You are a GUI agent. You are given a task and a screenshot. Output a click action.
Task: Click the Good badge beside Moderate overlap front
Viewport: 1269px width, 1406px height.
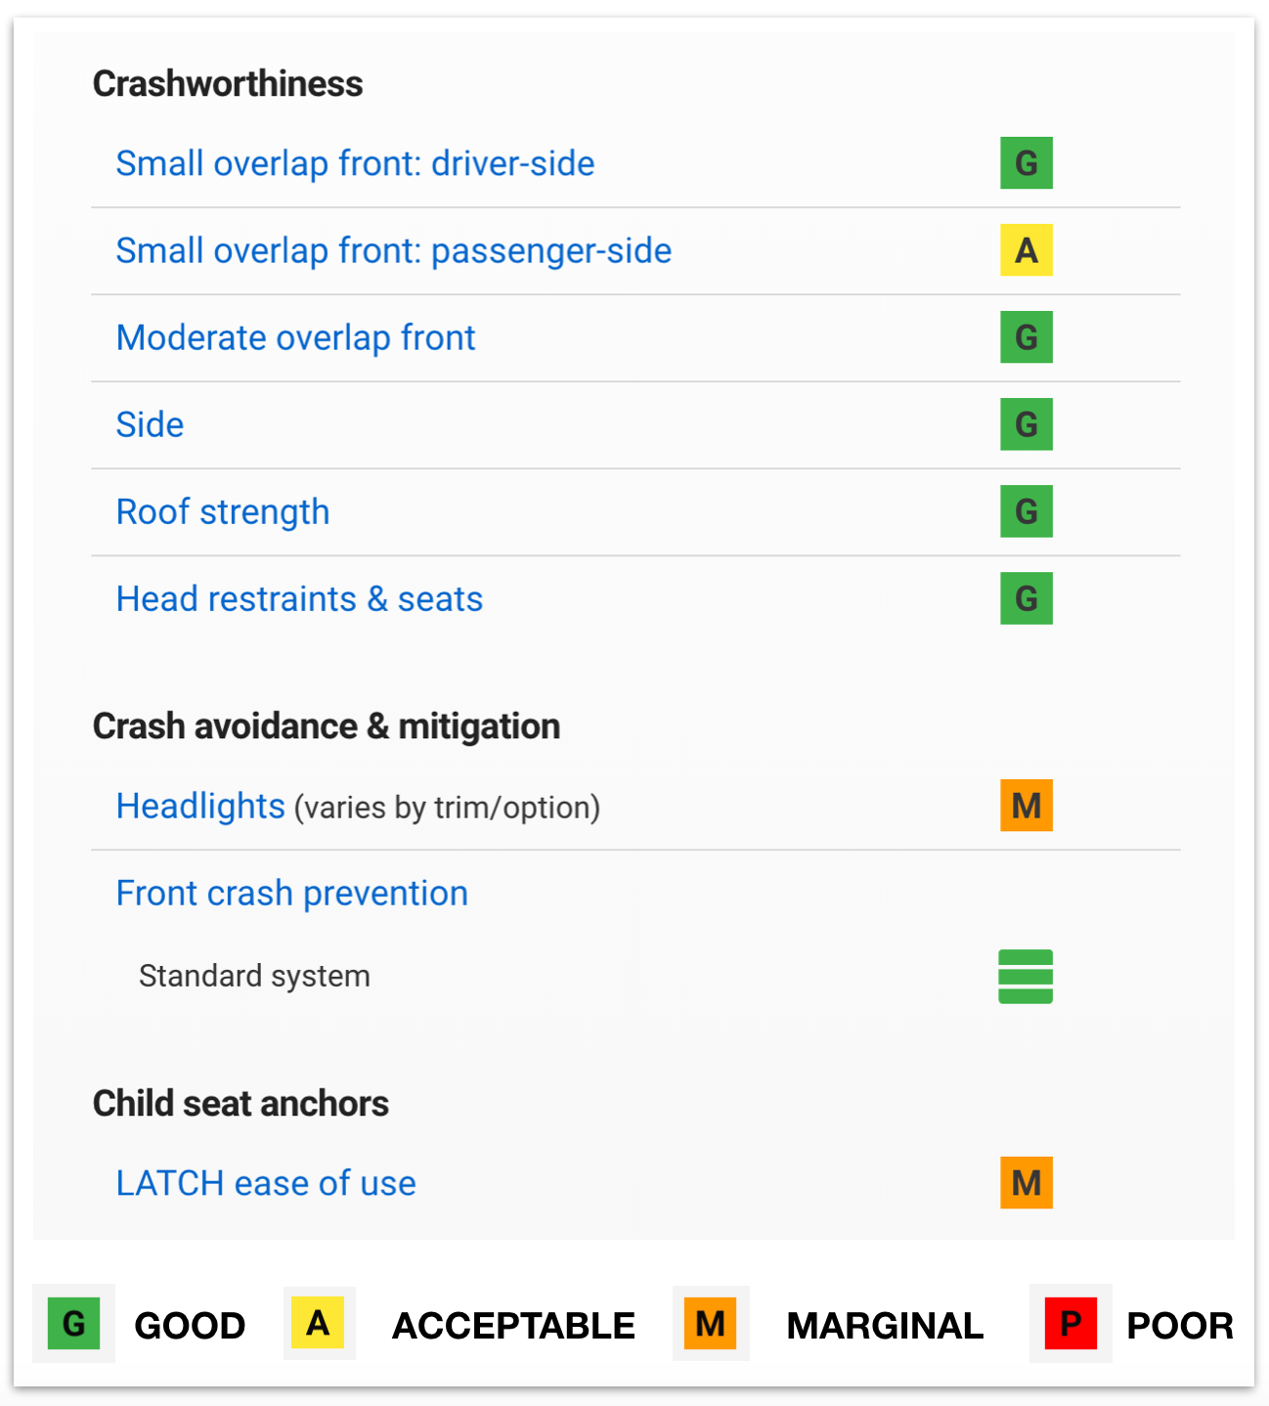click(1026, 337)
